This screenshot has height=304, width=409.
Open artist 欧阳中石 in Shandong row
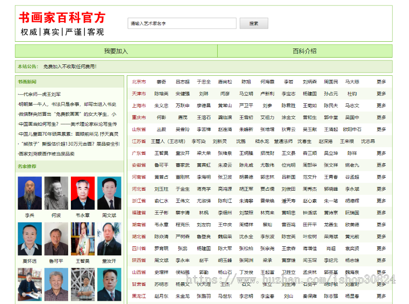[x=352, y=129]
